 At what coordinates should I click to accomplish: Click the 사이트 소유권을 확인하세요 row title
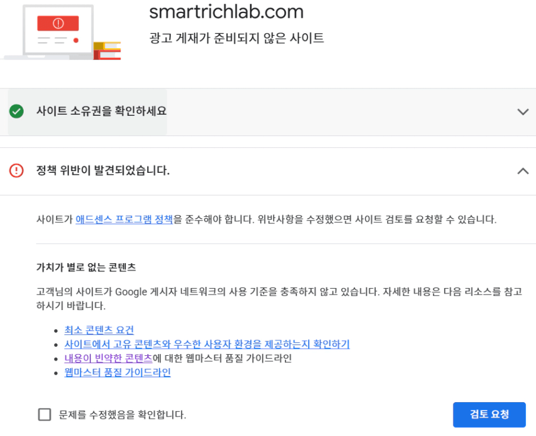(102, 111)
